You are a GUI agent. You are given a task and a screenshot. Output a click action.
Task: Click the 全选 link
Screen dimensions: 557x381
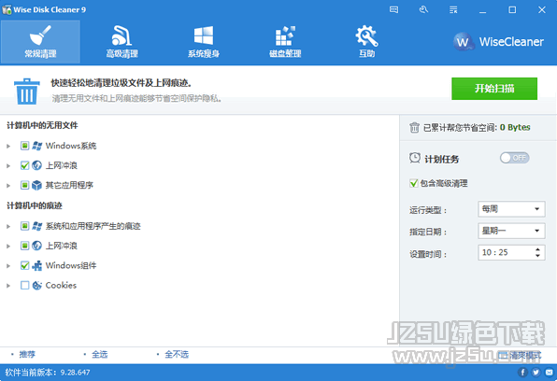99,354
